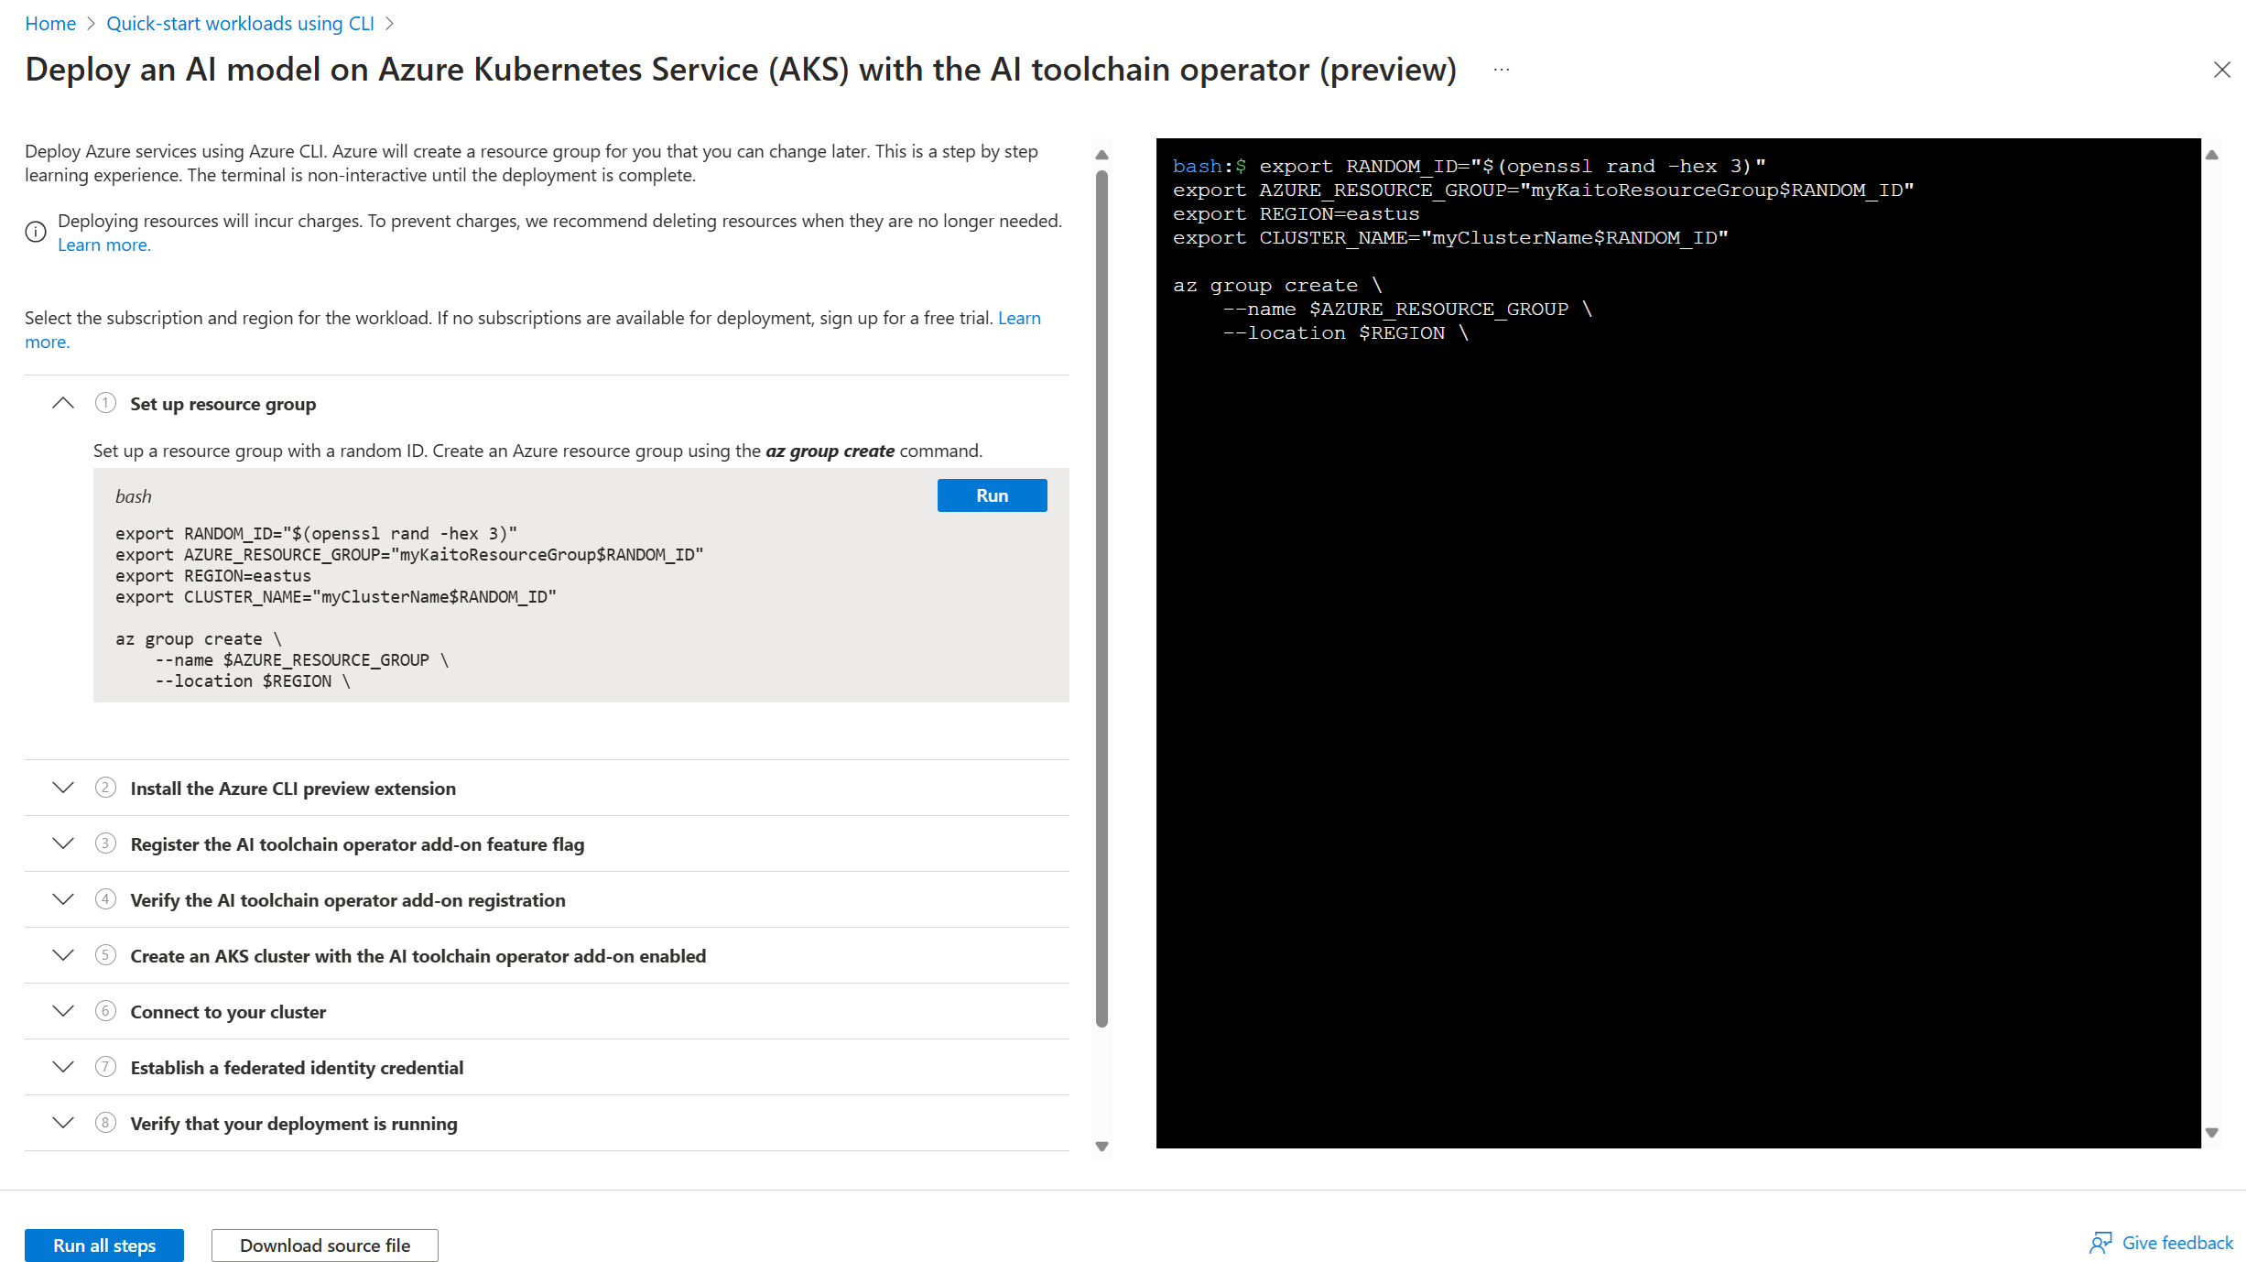Image resolution: width=2246 pixels, height=1262 pixels.
Task: Click Download source file button
Action: (324, 1245)
